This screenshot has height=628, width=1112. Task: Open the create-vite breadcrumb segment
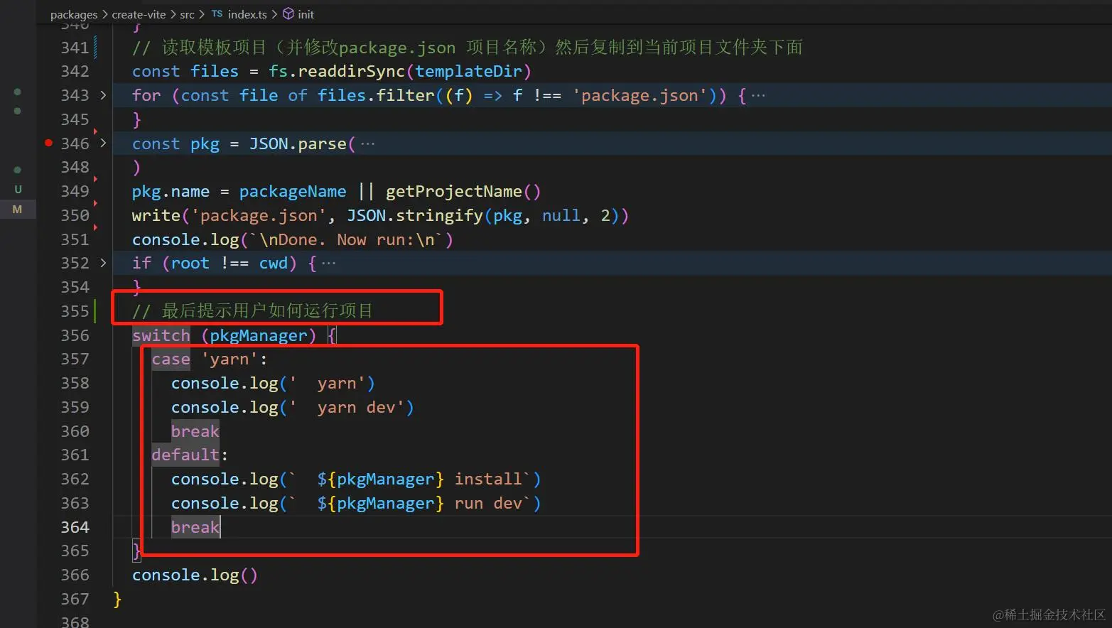(139, 14)
